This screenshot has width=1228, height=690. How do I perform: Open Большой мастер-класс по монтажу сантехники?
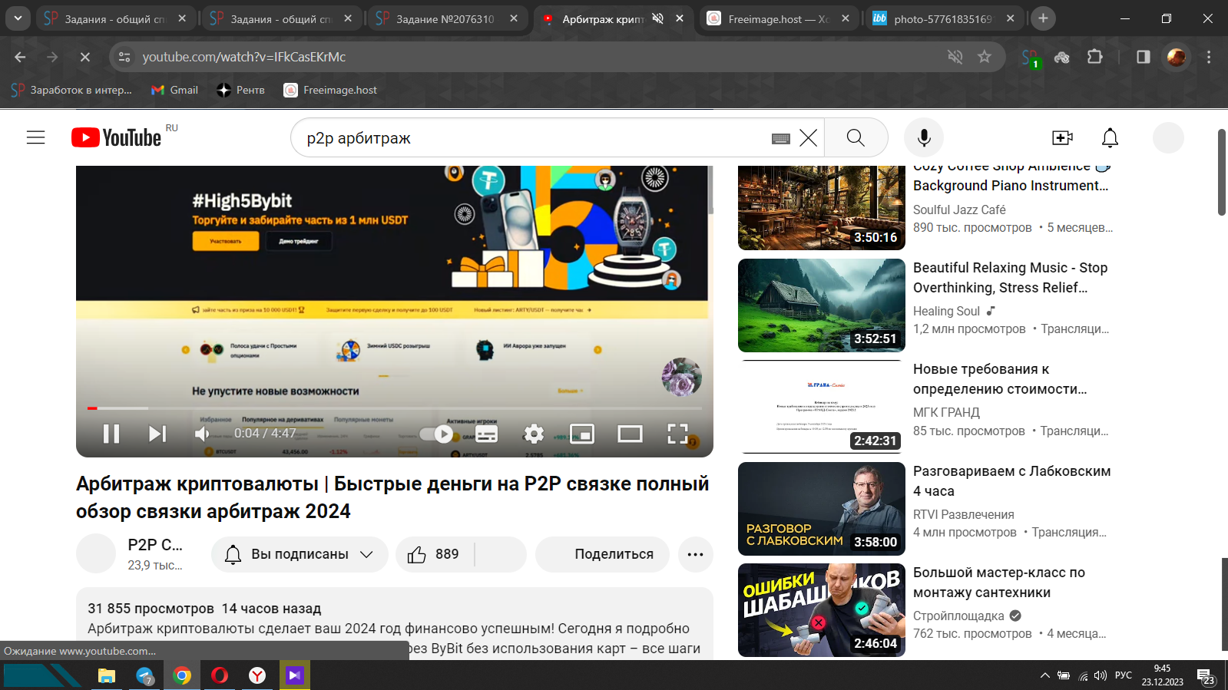998,583
